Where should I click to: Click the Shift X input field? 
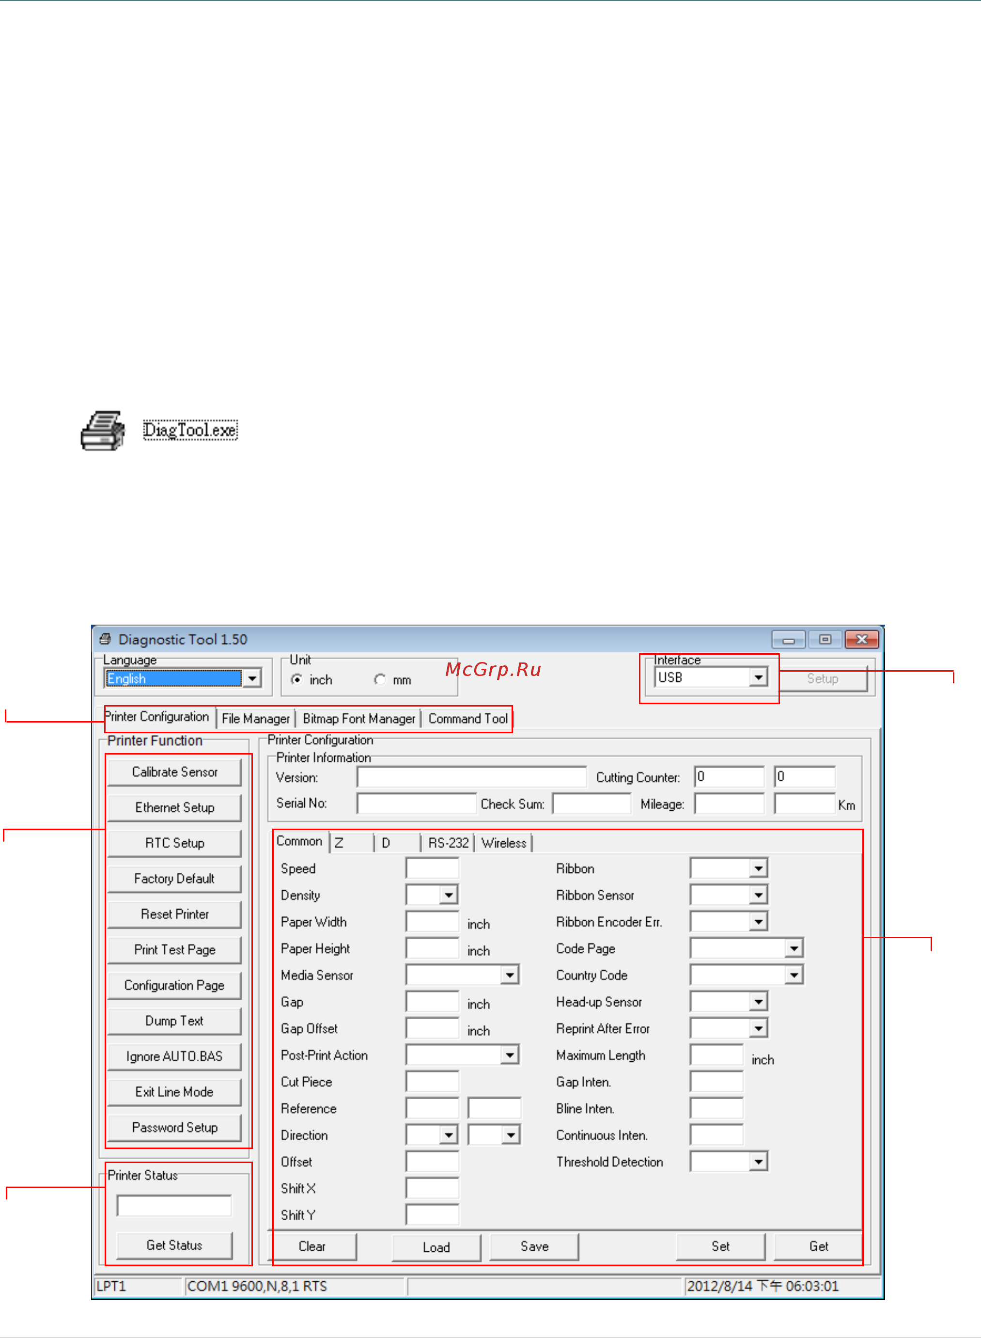tap(432, 1188)
